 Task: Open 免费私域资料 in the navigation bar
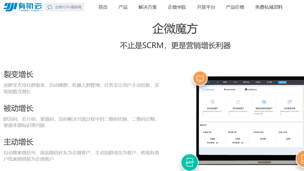[x=269, y=7]
